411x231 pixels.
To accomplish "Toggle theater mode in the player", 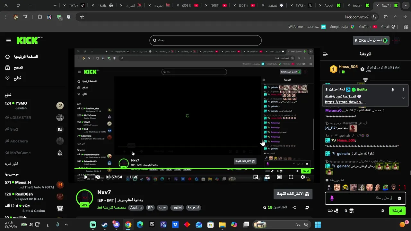I will (x=279, y=177).
